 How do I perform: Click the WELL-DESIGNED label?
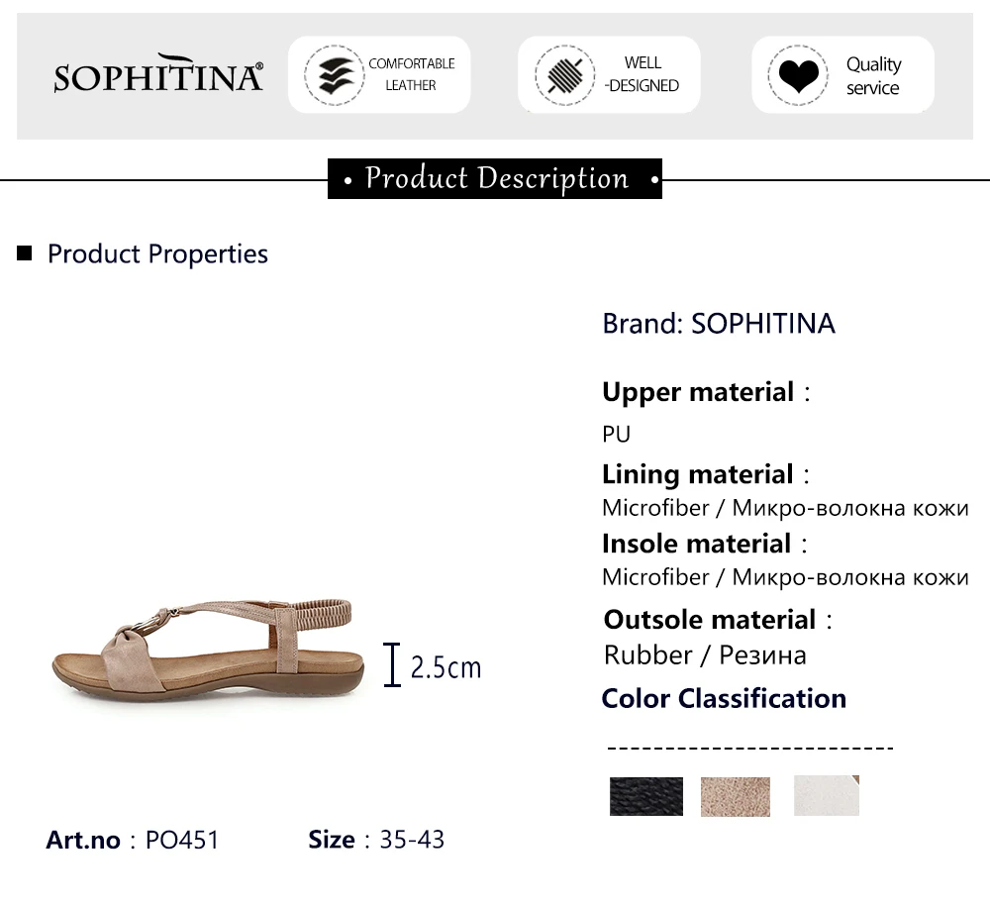pos(643,74)
